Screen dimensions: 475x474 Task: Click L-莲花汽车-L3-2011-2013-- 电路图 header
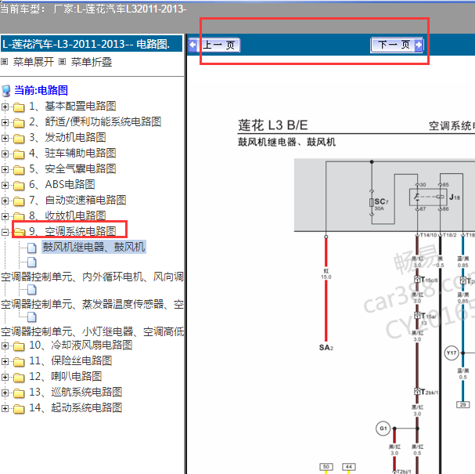click(92, 44)
